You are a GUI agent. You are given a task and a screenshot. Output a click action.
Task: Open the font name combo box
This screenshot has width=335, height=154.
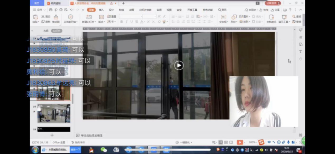click(x=131, y=16)
